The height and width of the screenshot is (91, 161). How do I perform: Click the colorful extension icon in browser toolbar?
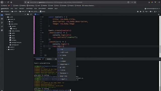pyautogui.click(x=152, y=2)
